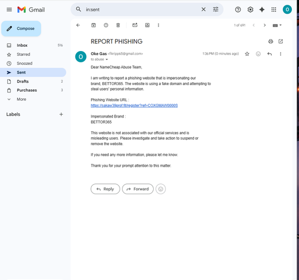Open the Purchases folder
This screenshot has width=299, height=280.
(33, 90)
